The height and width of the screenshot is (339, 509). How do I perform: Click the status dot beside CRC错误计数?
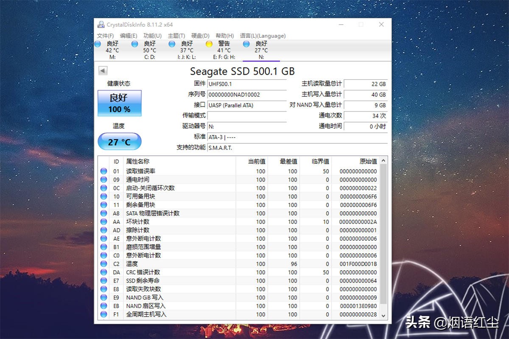pos(103,272)
